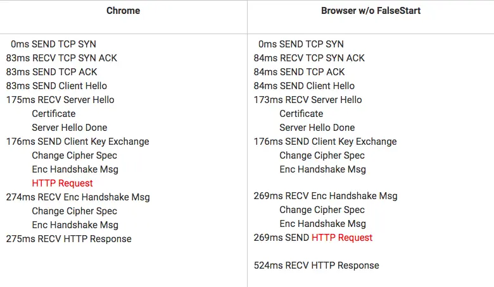Select the "175ms RECV Server Hello" line
This screenshot has height=287, width=494.
tap(60, 100)
